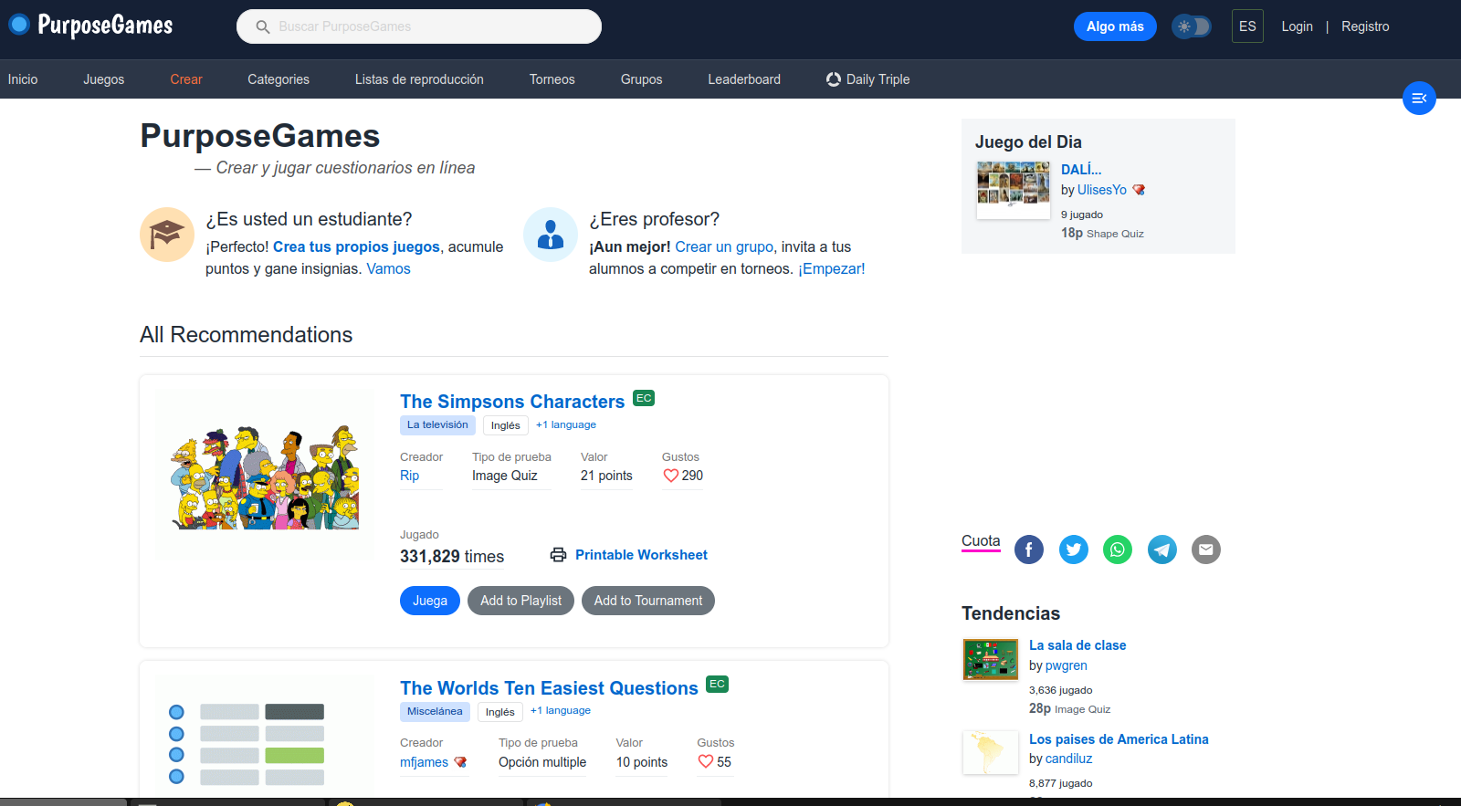The height and width of the screenshot is (806, 1461).
Task: Click the heart icon with 290 likes
Action: pos(670,476)
